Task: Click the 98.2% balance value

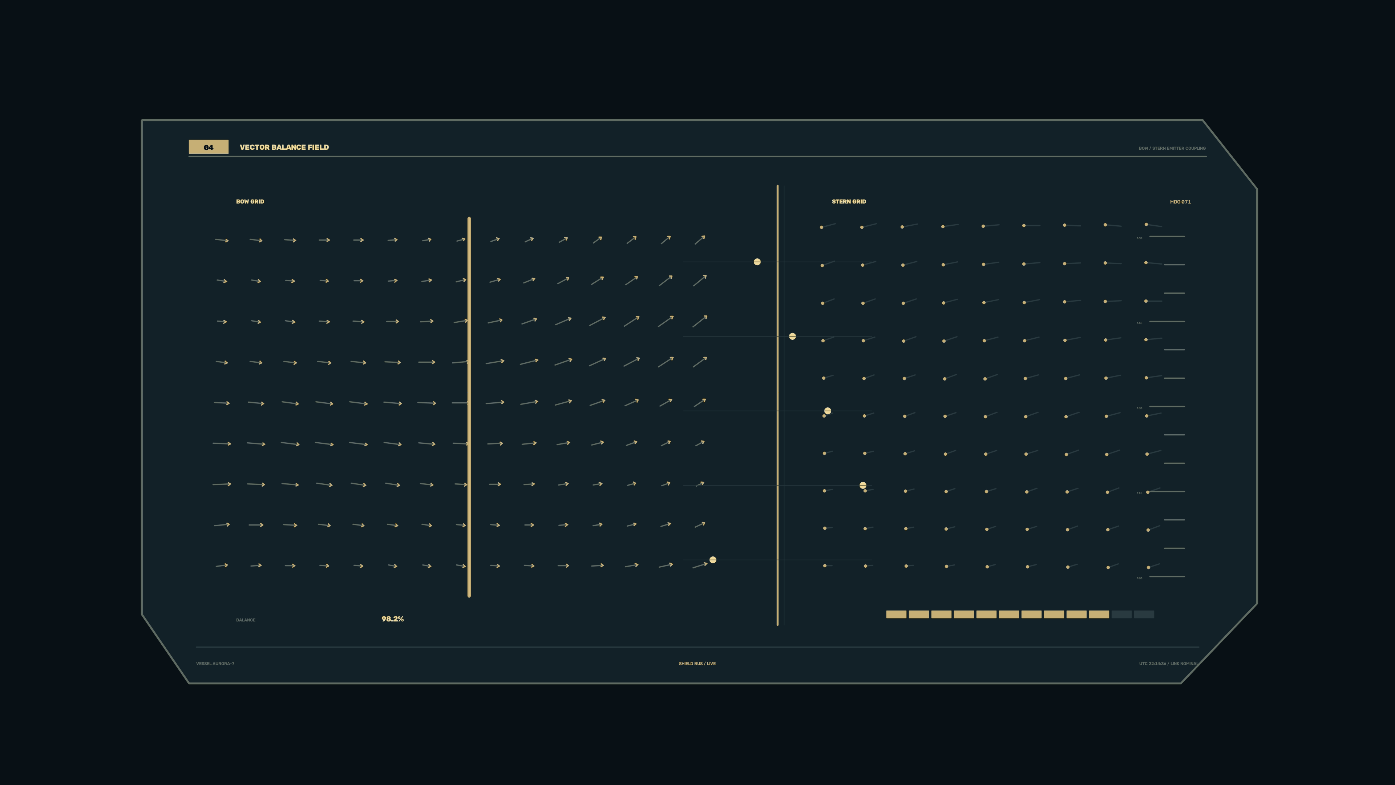Action: 392,619
